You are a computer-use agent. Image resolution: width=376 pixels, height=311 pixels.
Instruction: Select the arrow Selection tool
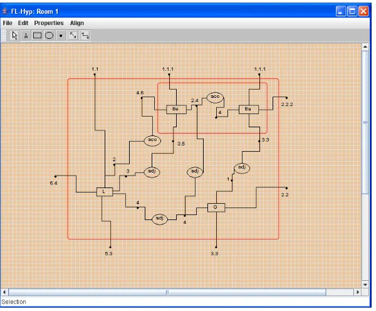(x=14, y=36)
